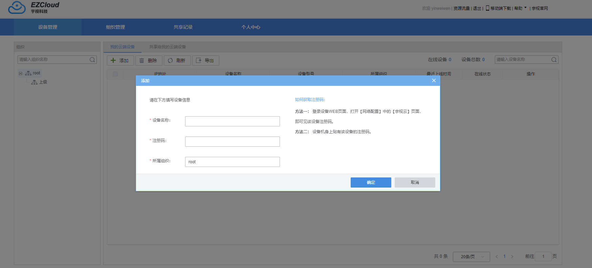Click the 添加 plus button in toolbar

tap(120, 60)
